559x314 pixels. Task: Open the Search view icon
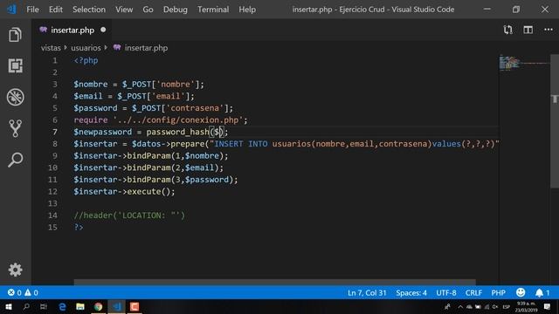(x=15, y=160)
